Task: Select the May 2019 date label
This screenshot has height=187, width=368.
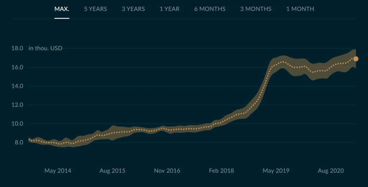Action: tap(276, 171)
